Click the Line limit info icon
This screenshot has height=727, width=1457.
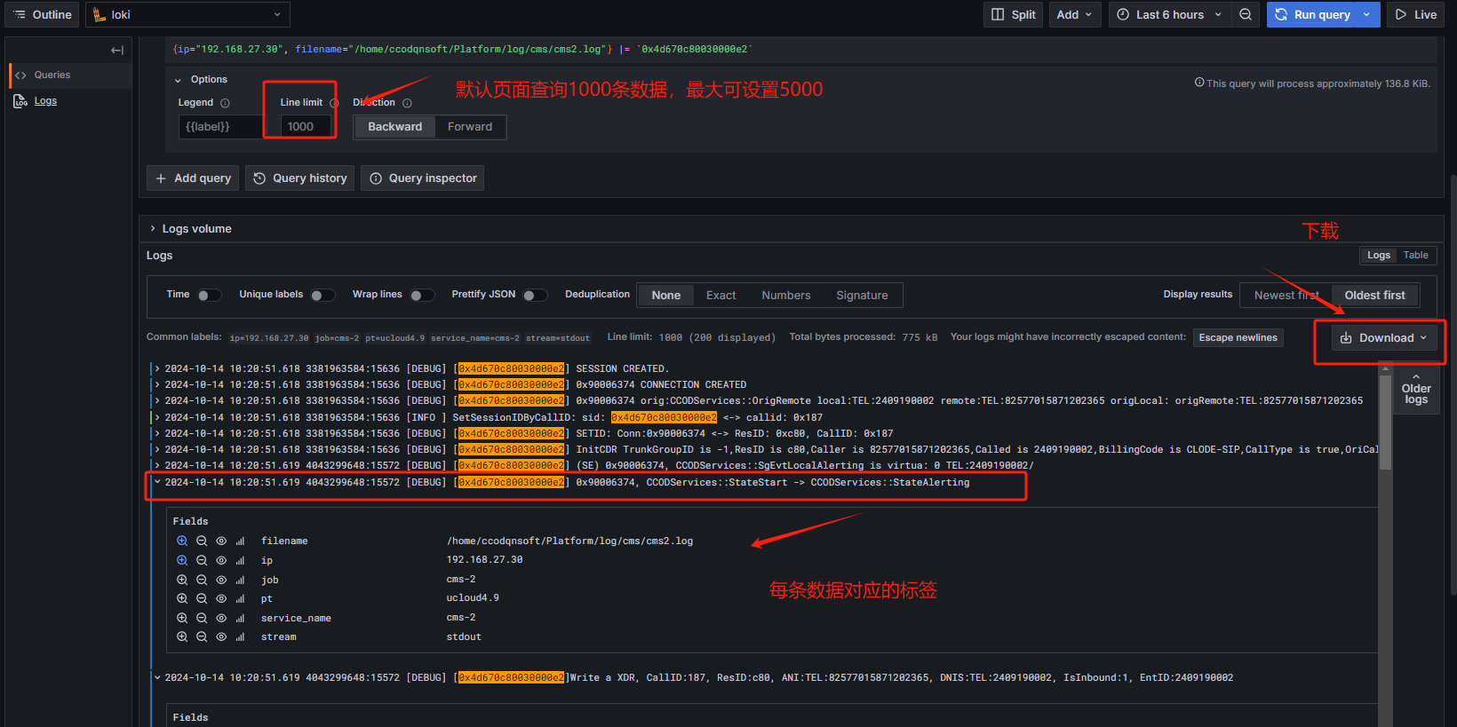point(334,103)
